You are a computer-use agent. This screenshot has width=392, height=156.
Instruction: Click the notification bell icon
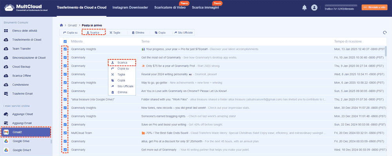tap(304, 8)
